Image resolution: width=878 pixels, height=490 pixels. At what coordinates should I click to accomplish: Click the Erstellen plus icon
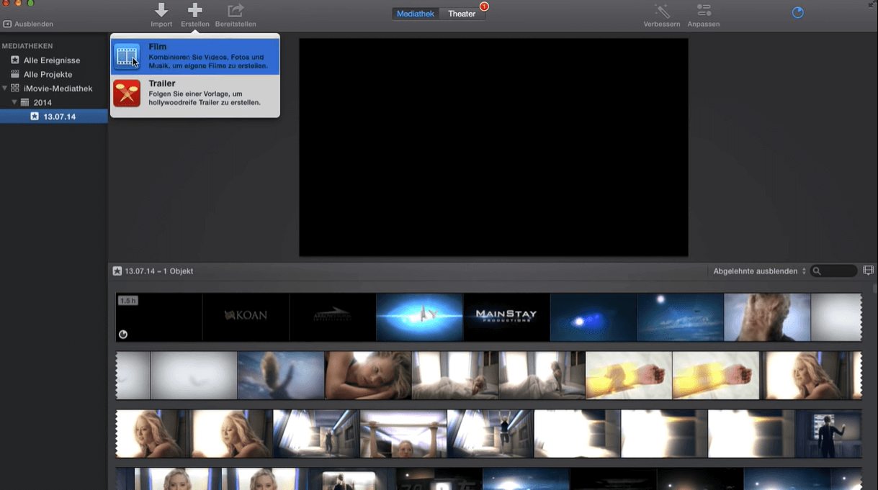point(195,10)
